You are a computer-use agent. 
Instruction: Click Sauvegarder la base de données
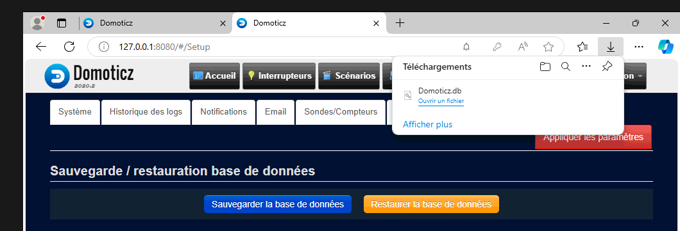click(x=278, y=204)
